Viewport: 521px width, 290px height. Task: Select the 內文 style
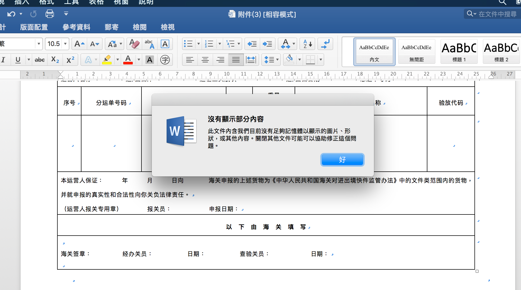click(374, 52)
